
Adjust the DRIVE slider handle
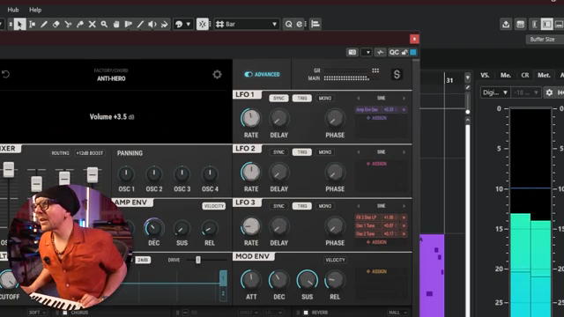(x=197, y=260)
